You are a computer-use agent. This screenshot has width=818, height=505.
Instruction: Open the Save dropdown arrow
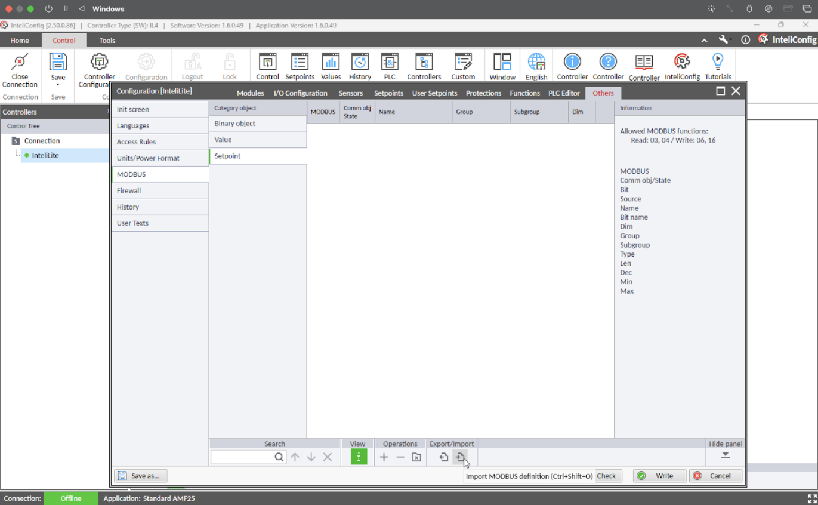pos(58,85)
